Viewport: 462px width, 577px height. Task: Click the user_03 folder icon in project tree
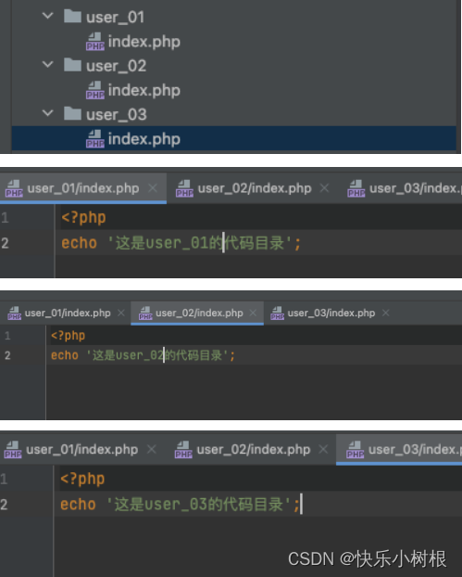pos(72,113)
